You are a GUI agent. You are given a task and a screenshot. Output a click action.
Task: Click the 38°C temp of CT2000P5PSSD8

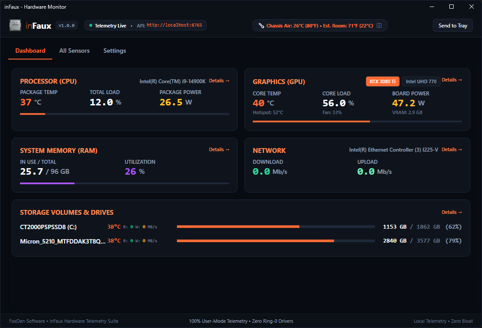pos(114,227)
